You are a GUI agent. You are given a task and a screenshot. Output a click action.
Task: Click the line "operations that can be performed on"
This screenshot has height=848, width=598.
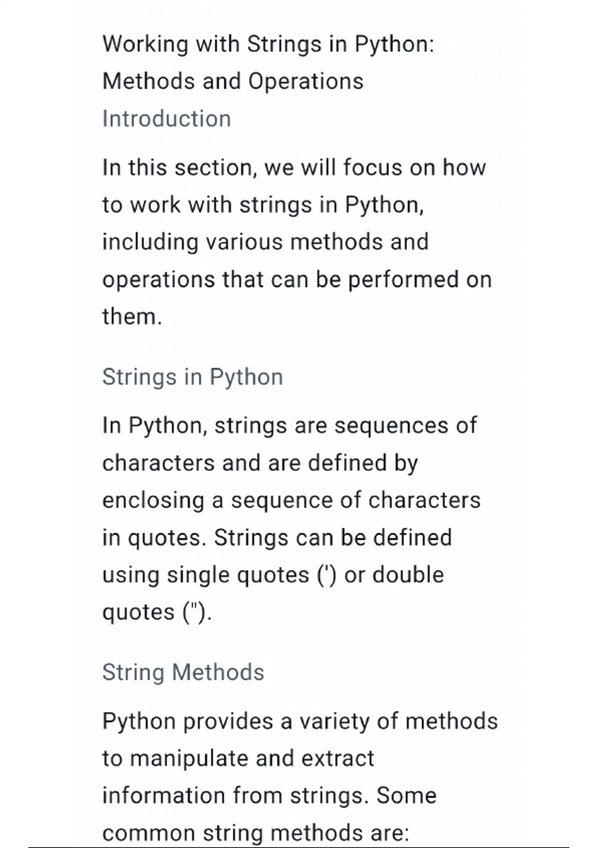pyautogui.click(x=297, y=279)
